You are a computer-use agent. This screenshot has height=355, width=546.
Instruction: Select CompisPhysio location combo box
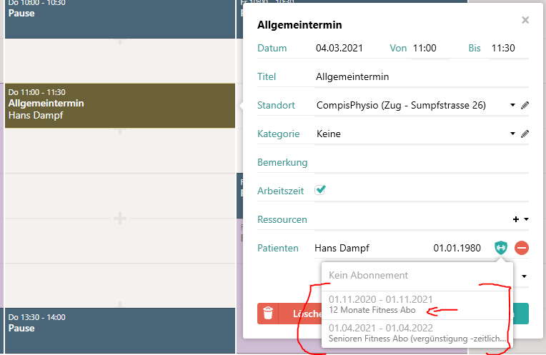415,106
